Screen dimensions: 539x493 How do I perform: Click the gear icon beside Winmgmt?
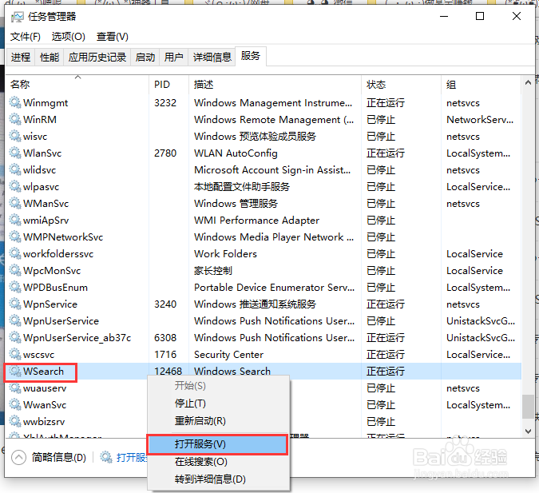coord(15,102)
